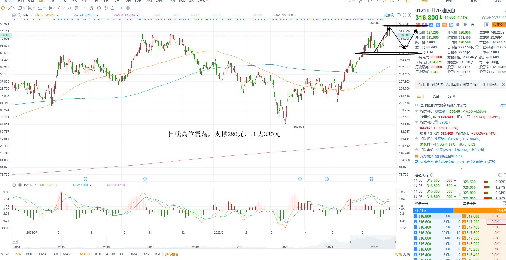Screen dimensions: 506x260
Task: Open the BYDDY ADR link
Action: 445,122
